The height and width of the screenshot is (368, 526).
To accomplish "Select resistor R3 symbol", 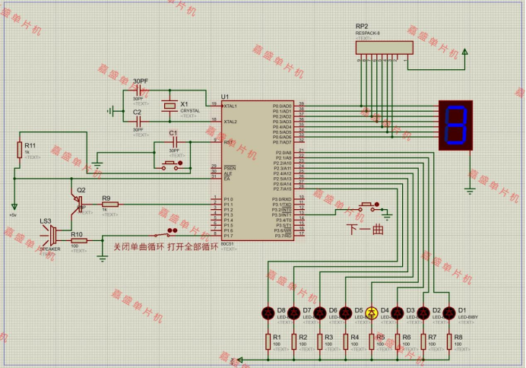I will (x=320, y=342).
